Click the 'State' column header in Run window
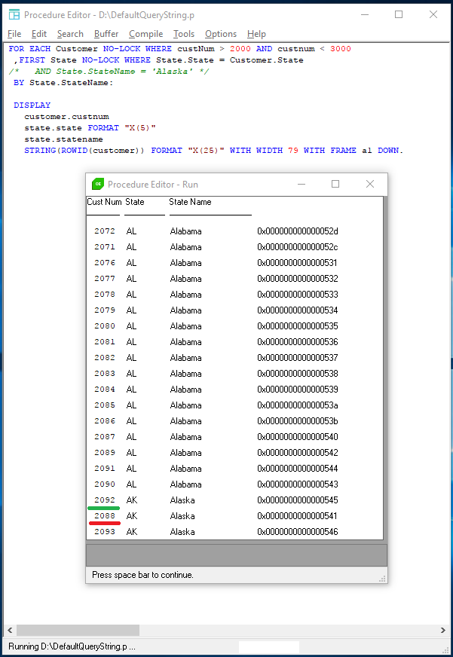453x657 pixels. [134, 202]
